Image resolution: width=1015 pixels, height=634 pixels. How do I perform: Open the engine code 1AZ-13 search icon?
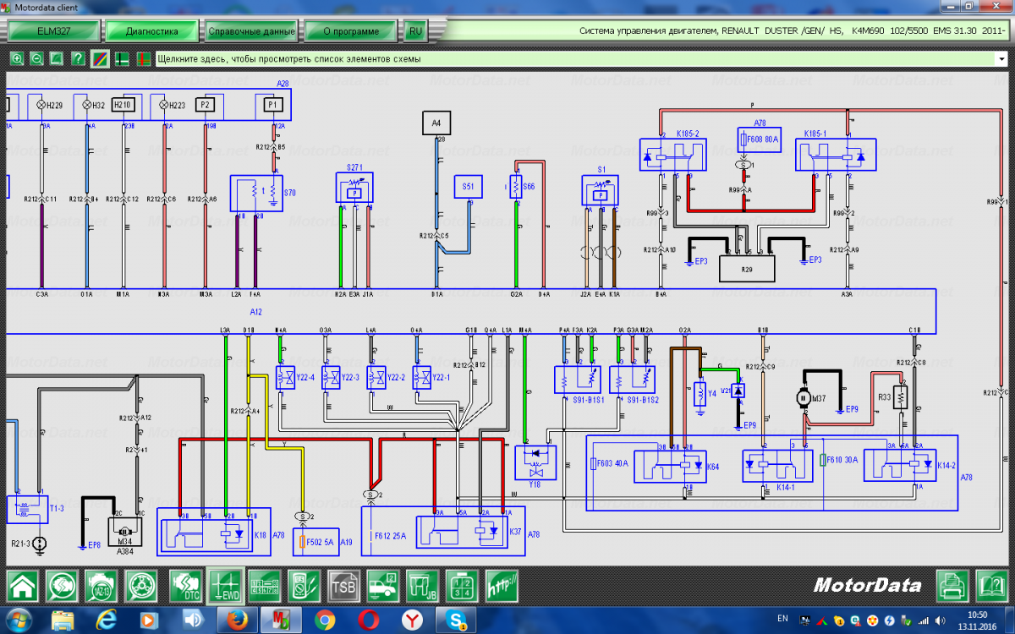[101, 584]
